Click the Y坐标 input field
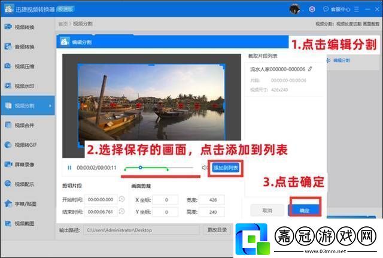 pyautogui.click(x=166, y=212)
